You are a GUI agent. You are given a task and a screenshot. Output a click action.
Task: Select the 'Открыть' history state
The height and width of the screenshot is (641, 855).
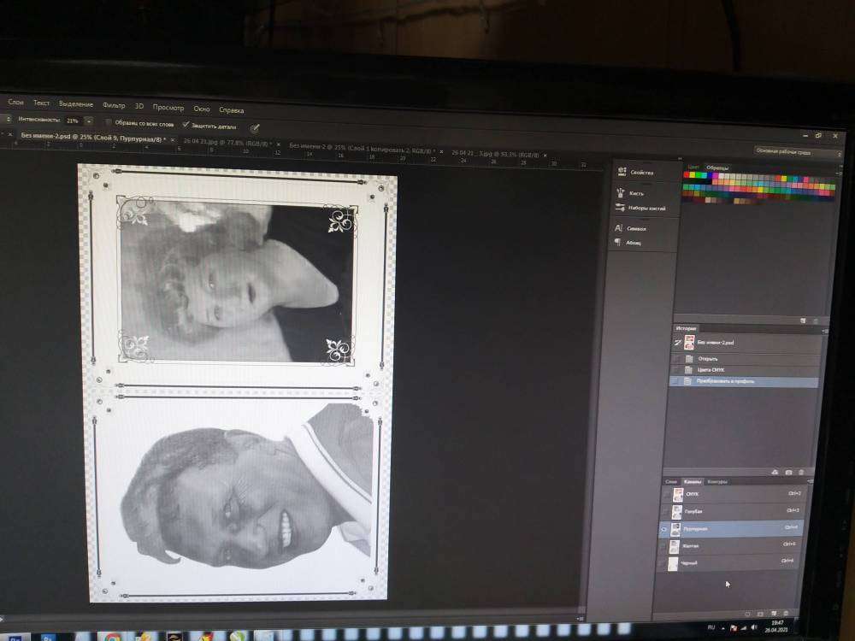click(708, 358)
